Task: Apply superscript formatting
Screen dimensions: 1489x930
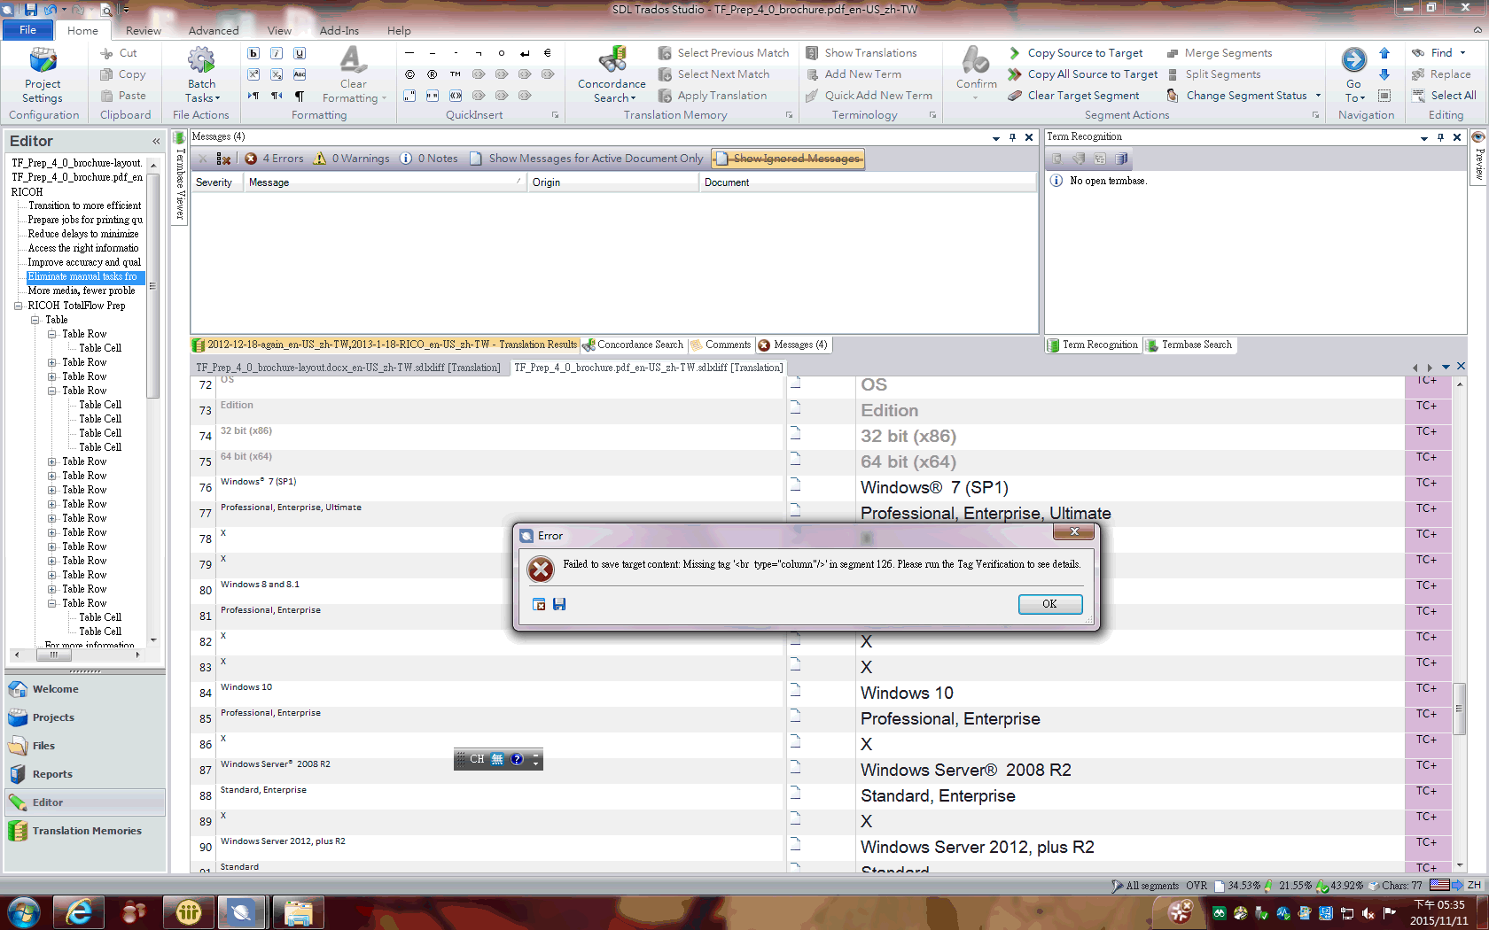Action: (x=253, y=74)
